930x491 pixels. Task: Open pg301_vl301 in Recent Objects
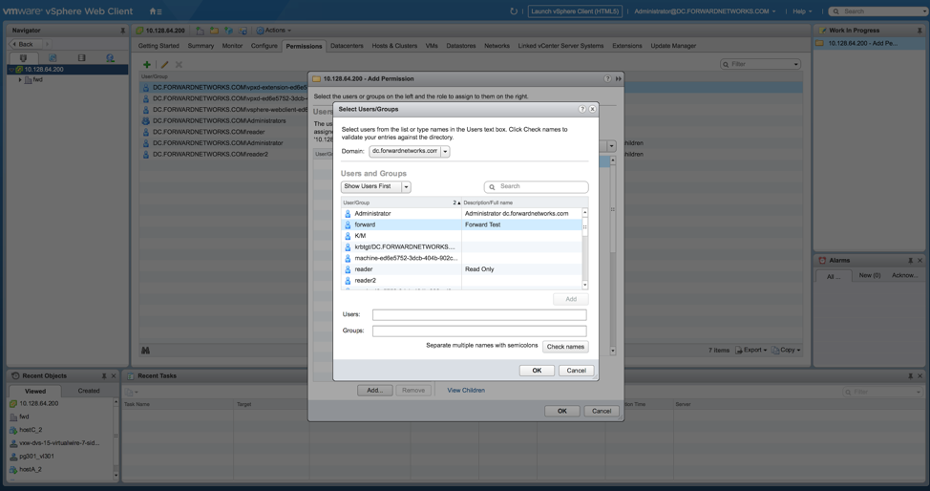pos(37,457)
